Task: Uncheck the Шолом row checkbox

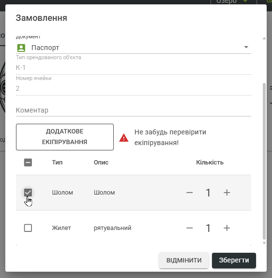Action: pos(28,193)
